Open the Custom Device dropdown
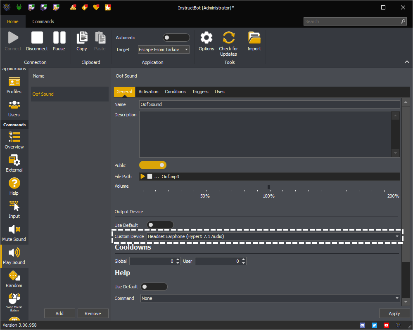The width and height of the screenshot is (413, 330). [273, 236]
